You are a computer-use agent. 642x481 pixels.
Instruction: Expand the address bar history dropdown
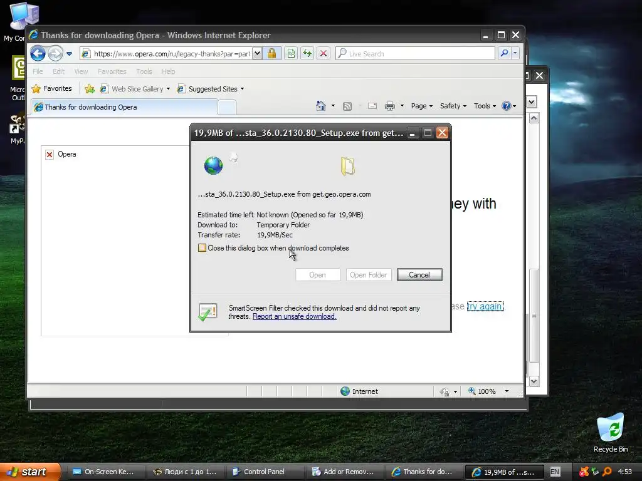[x=256, y=54]
